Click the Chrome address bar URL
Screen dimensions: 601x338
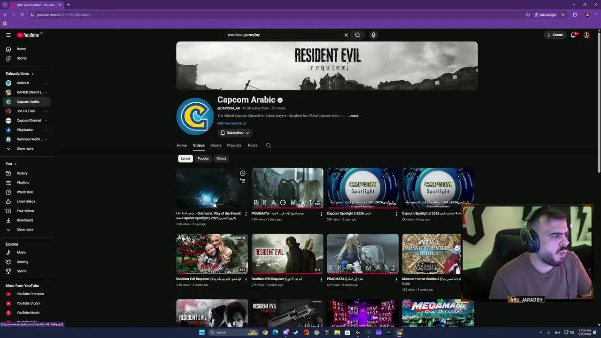pyautogui.click(x=63, y=15)
